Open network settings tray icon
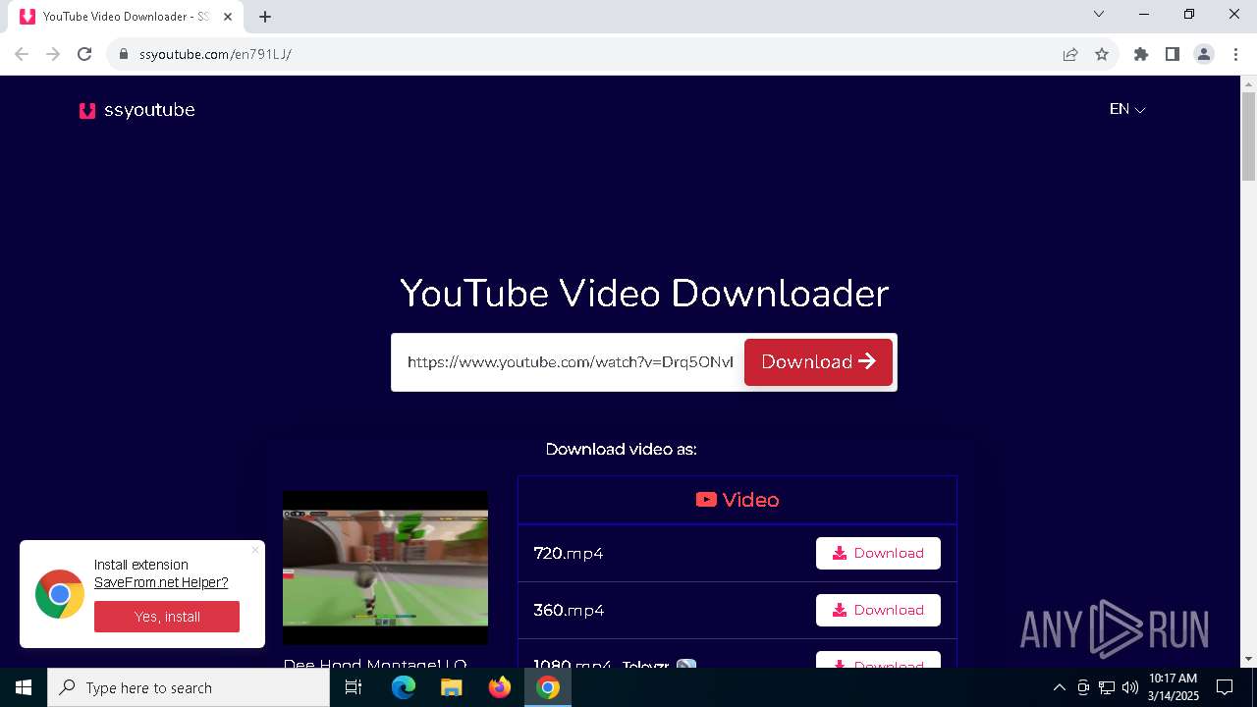Viewport: 1257px width, 707px height. [1107, 687]
